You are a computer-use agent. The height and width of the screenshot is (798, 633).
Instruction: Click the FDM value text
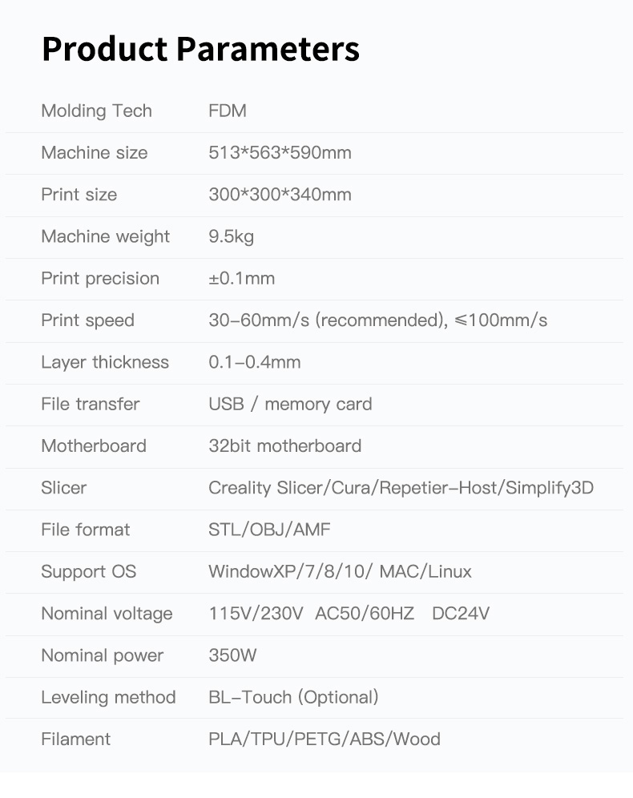tap(228, 111)
